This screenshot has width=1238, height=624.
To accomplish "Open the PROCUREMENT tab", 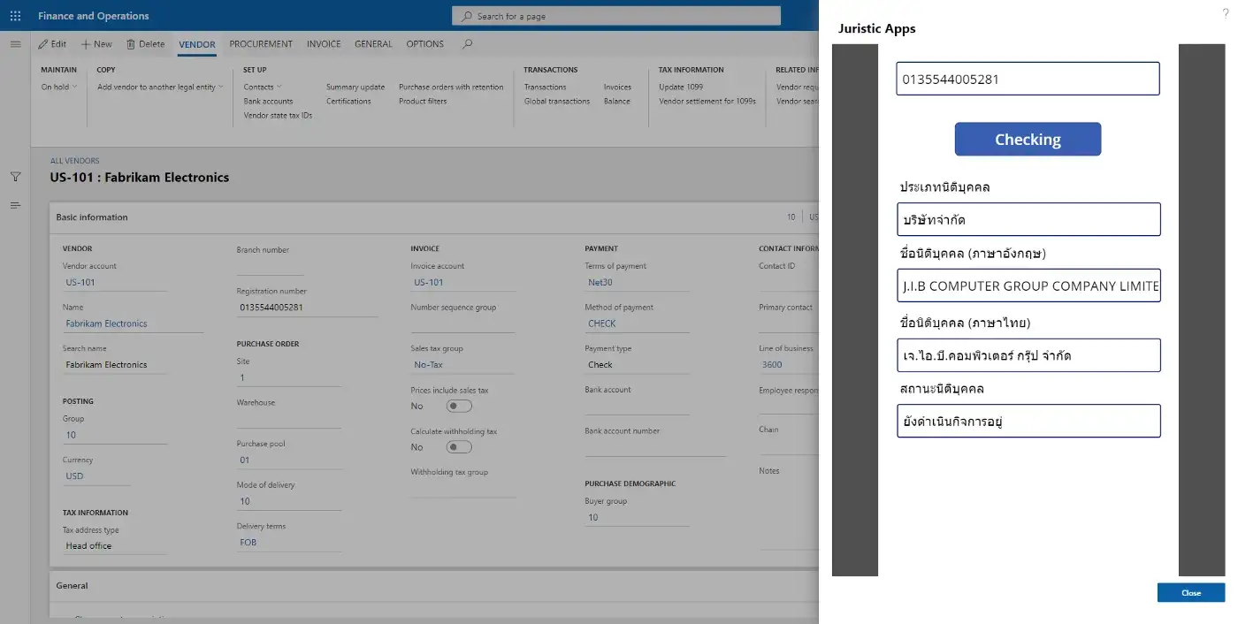I will (261, 44).
